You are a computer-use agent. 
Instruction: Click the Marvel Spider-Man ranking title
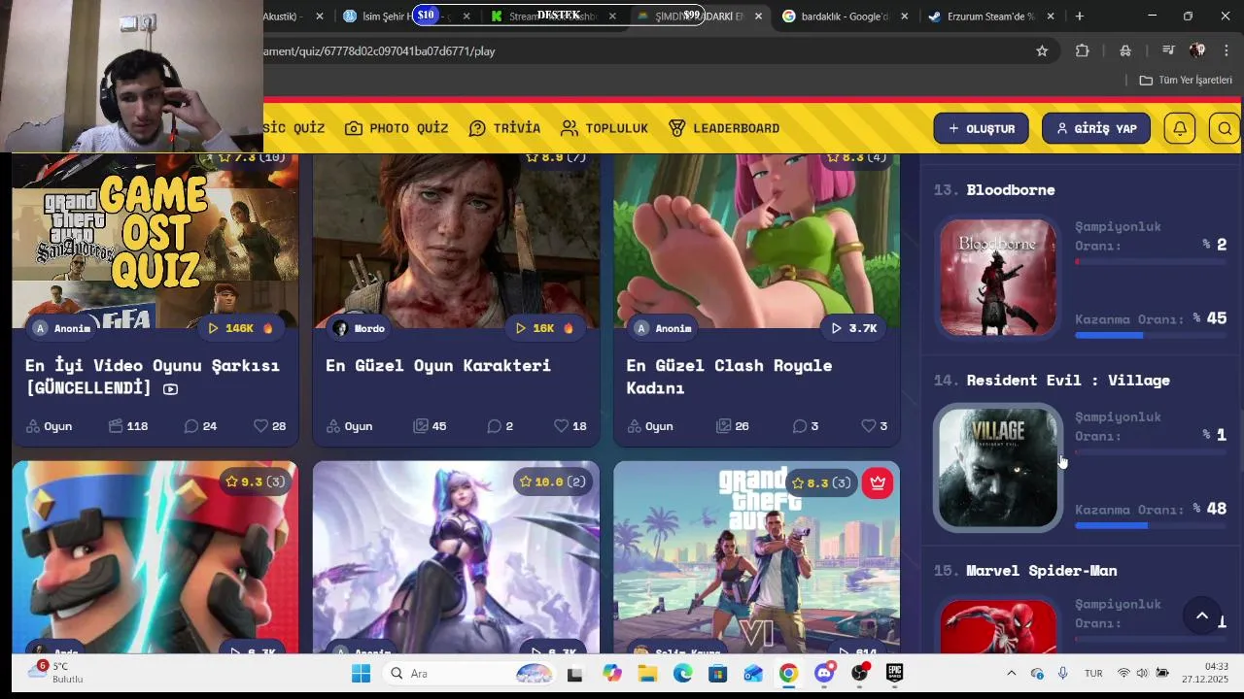pos(1041,570)
